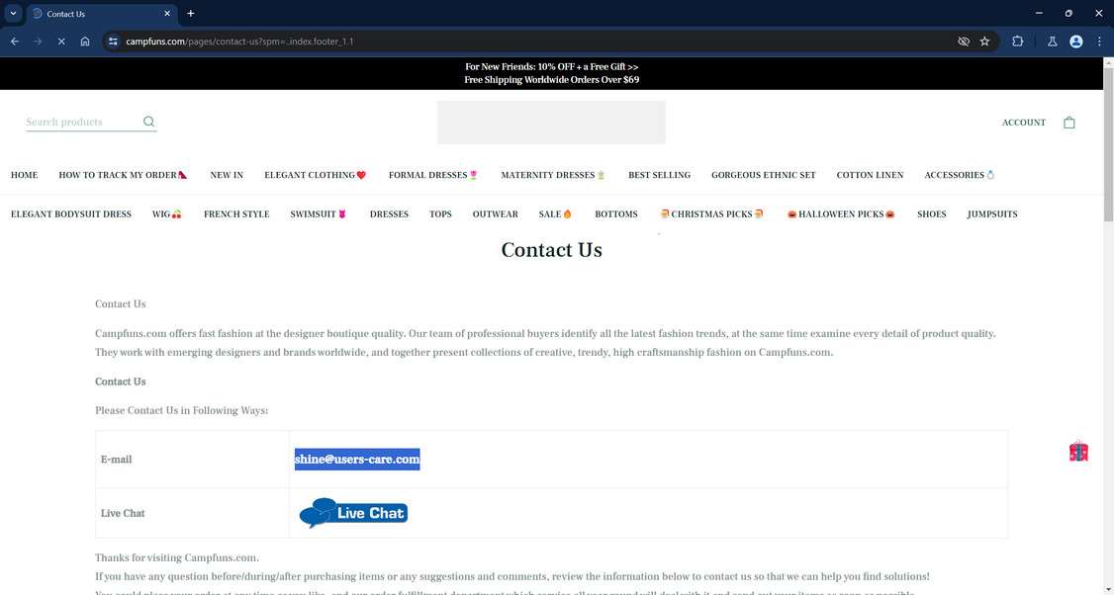
Task: Open the browser profile avatar
Action: coord(1075,42)
